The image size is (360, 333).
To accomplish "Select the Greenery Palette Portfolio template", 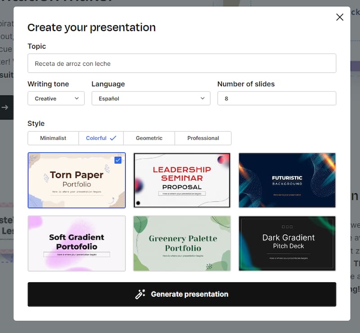I will click(182, 243).
